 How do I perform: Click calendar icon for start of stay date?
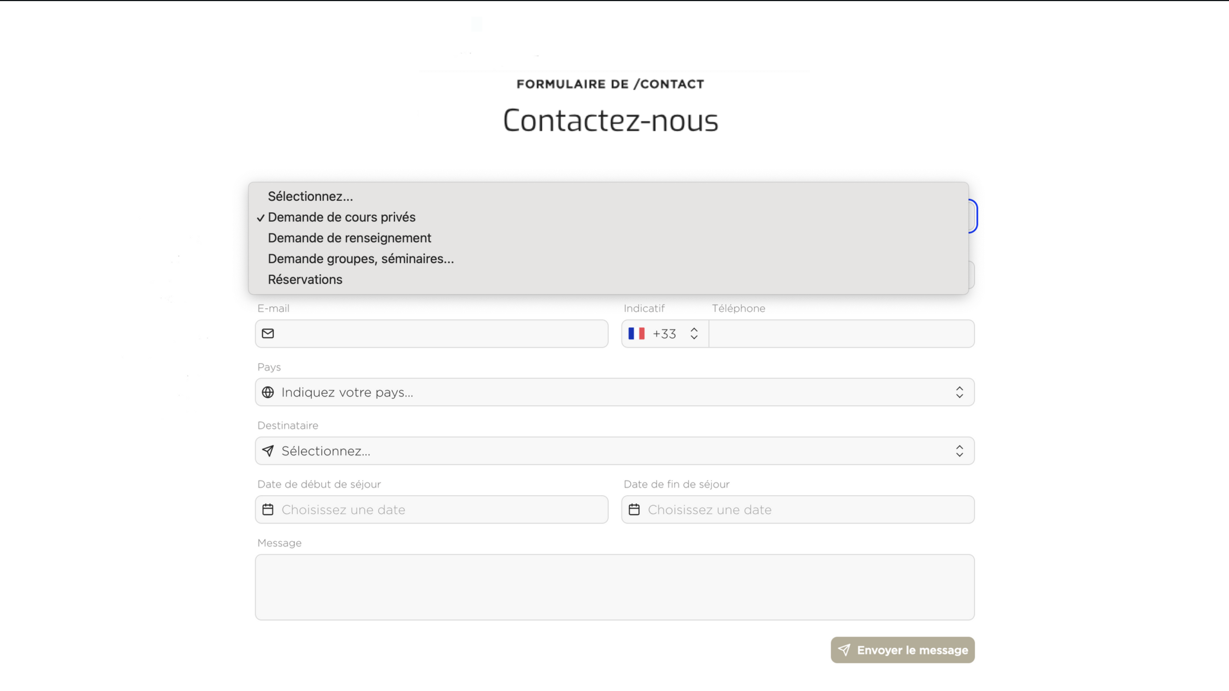pos(268,509)
